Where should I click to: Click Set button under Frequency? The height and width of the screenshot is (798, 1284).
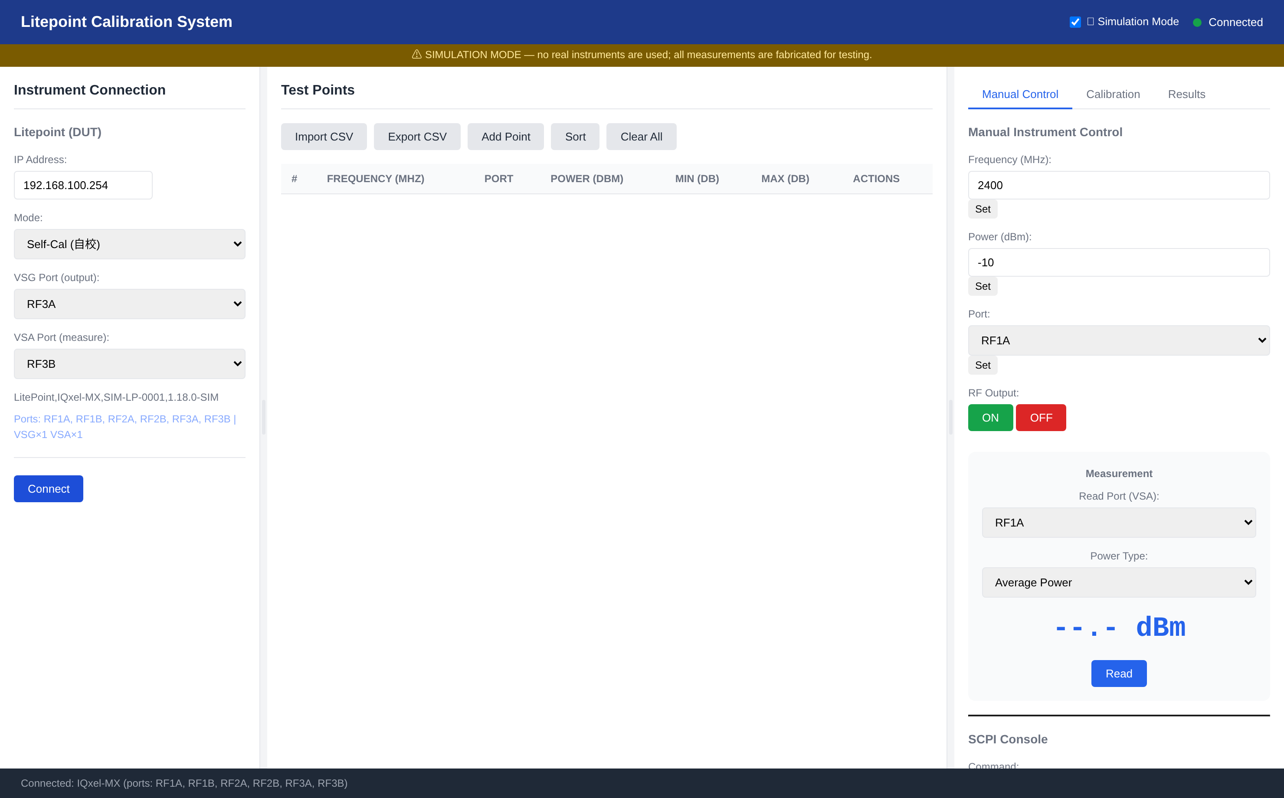[983, 209]
